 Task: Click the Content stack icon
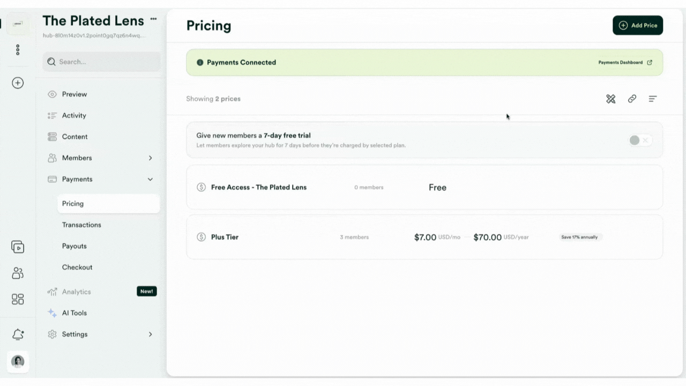52,137
